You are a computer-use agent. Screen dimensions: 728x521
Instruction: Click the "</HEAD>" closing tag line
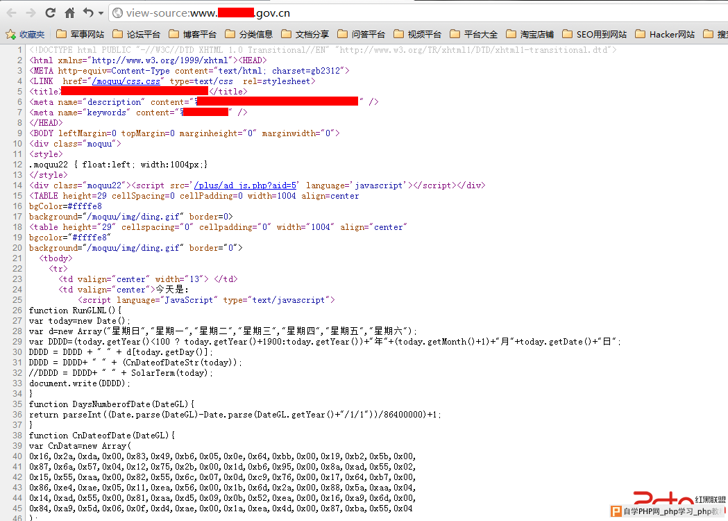pos(46,123)
